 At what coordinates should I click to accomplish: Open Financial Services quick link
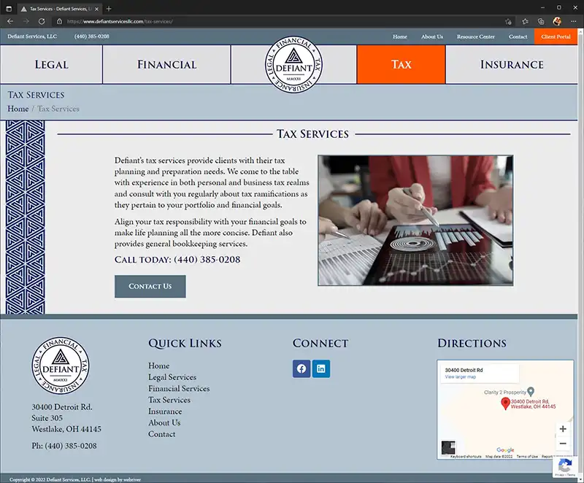coord(179,388)
